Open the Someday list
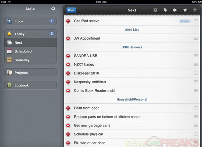The height and width of the screenshot is (147, 202). [x=30, y=60]
